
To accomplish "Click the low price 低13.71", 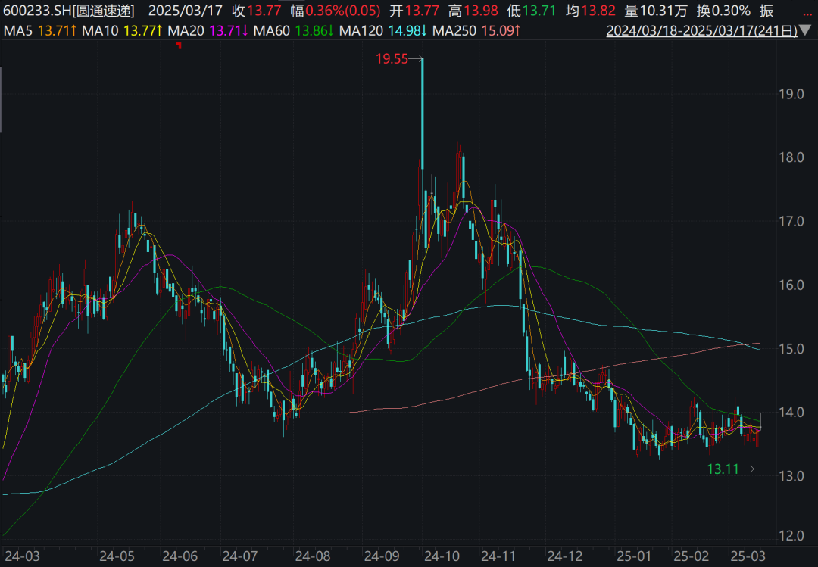I will pyautogui.click(x=532, y=11).
